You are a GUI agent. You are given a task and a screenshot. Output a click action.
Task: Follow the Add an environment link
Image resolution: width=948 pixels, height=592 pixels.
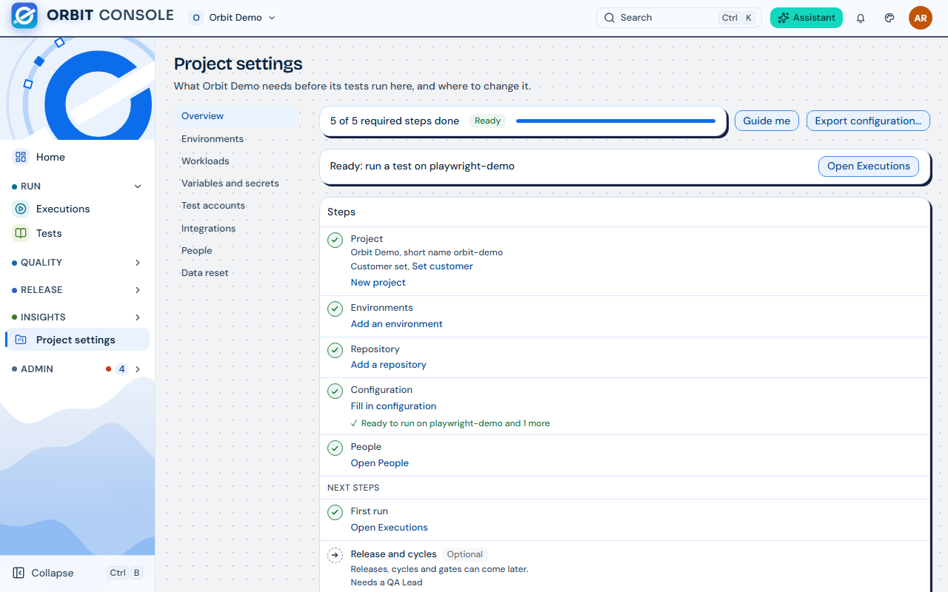[x=396, y=324]
